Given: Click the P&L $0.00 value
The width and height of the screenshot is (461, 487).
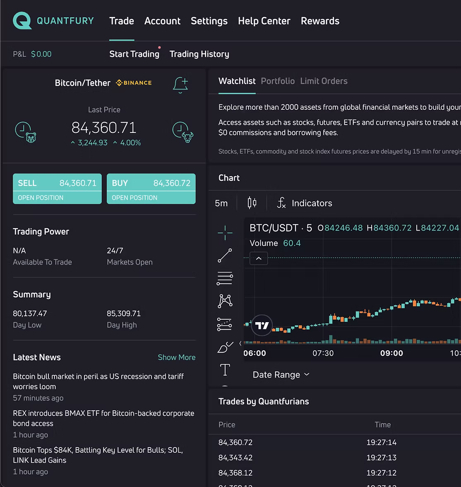Looking at the screenshot, I should [41, 54].
